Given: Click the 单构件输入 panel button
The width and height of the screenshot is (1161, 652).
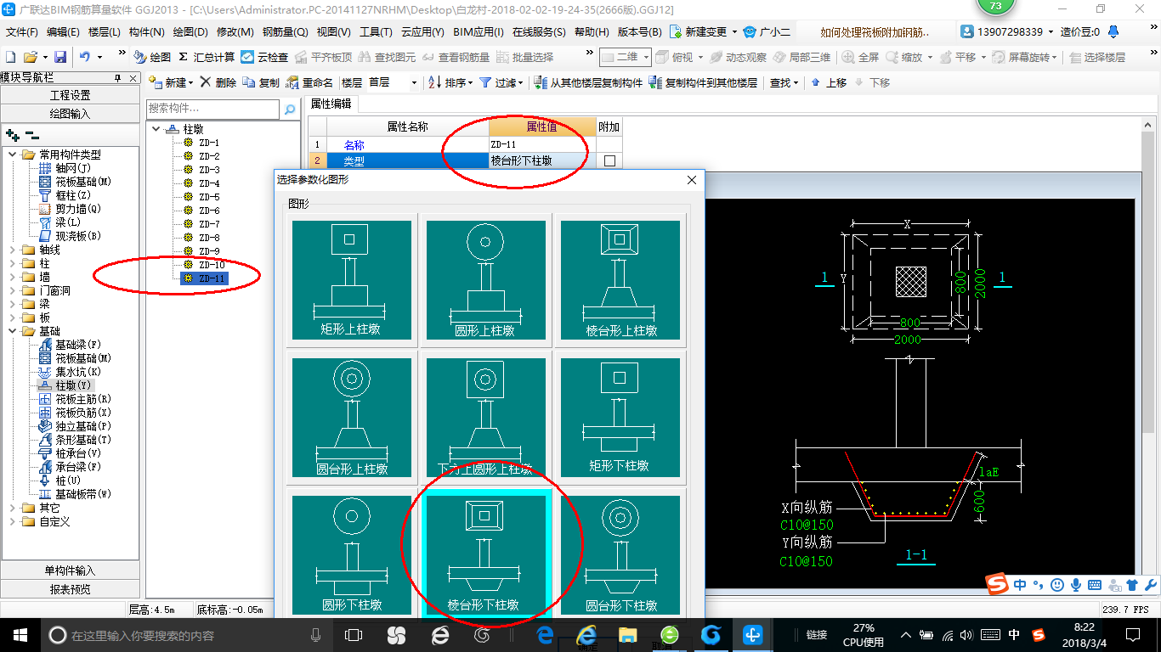Looking at the screenshot, I should pos(70,570).
